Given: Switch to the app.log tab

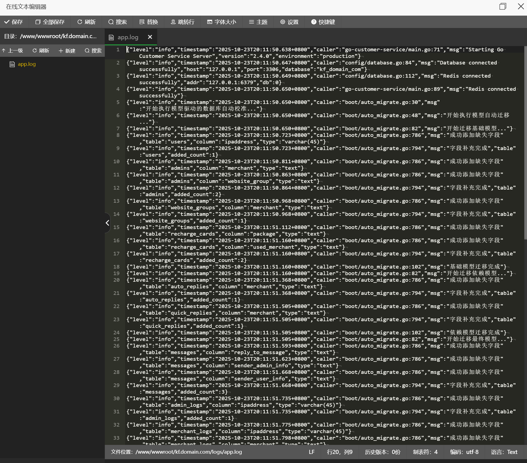Looking at the screenshot, I should click(128, 37).
